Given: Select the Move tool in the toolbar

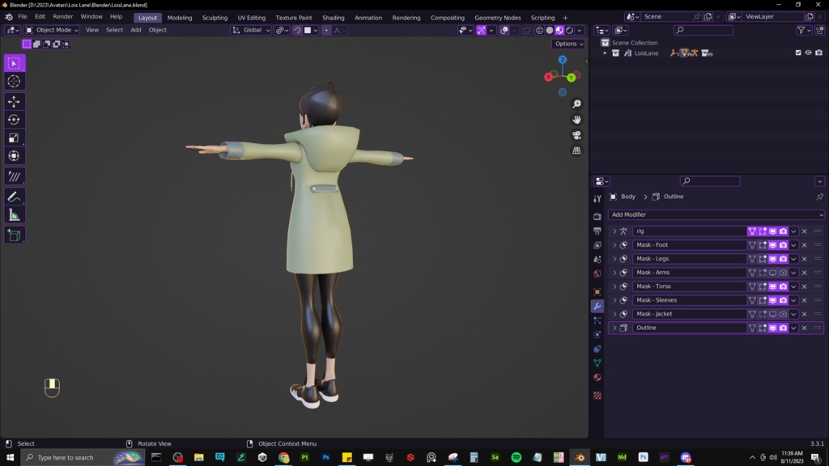Looking at the screenshot, I should 14,103.
